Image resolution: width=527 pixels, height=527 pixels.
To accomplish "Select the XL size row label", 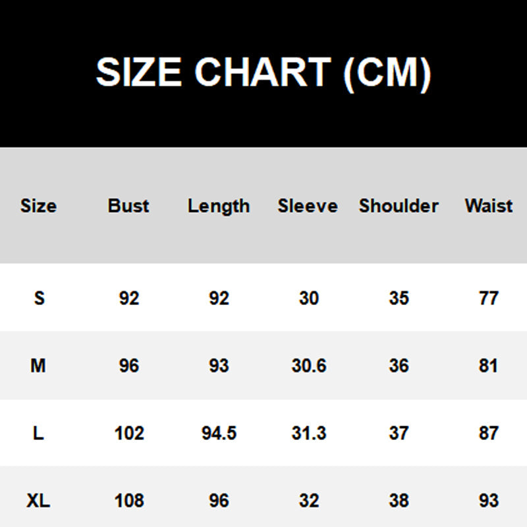I will (38, 501).
